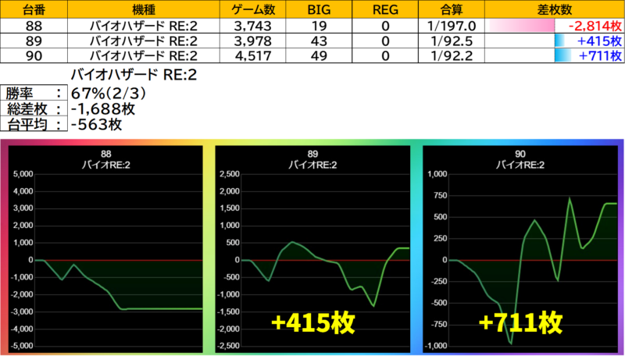Open the machine 89 slump graph
The height and width of the screenshot is (356, 625).
click(x=313, y=249)
